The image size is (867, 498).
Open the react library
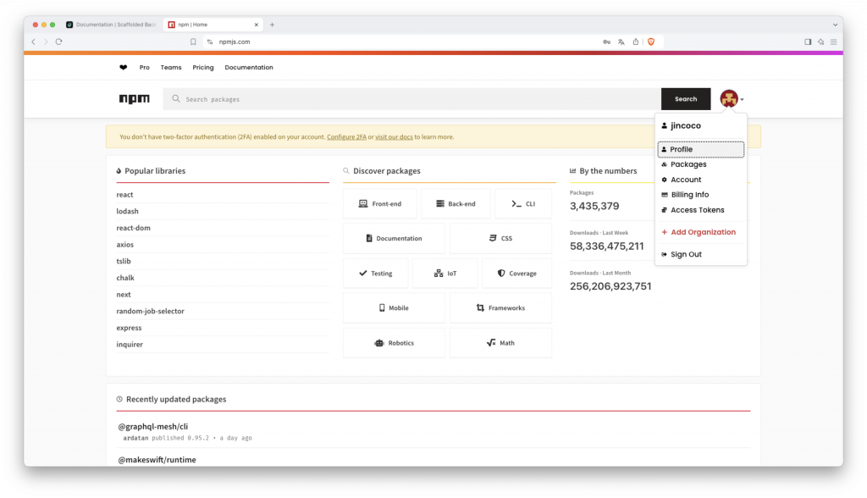124,195
